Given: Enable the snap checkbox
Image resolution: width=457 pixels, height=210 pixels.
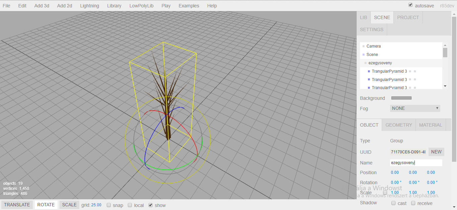Looking at the screenshot, I should (109, 205).
